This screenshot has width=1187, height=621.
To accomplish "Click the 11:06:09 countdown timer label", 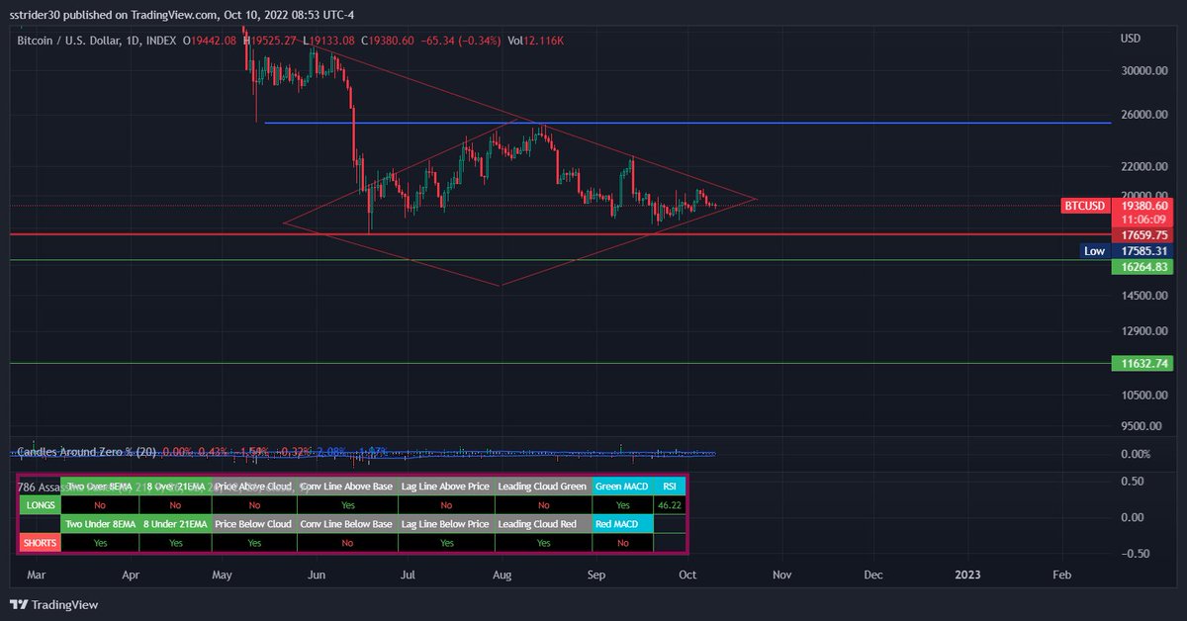I will click(1142, 220).
